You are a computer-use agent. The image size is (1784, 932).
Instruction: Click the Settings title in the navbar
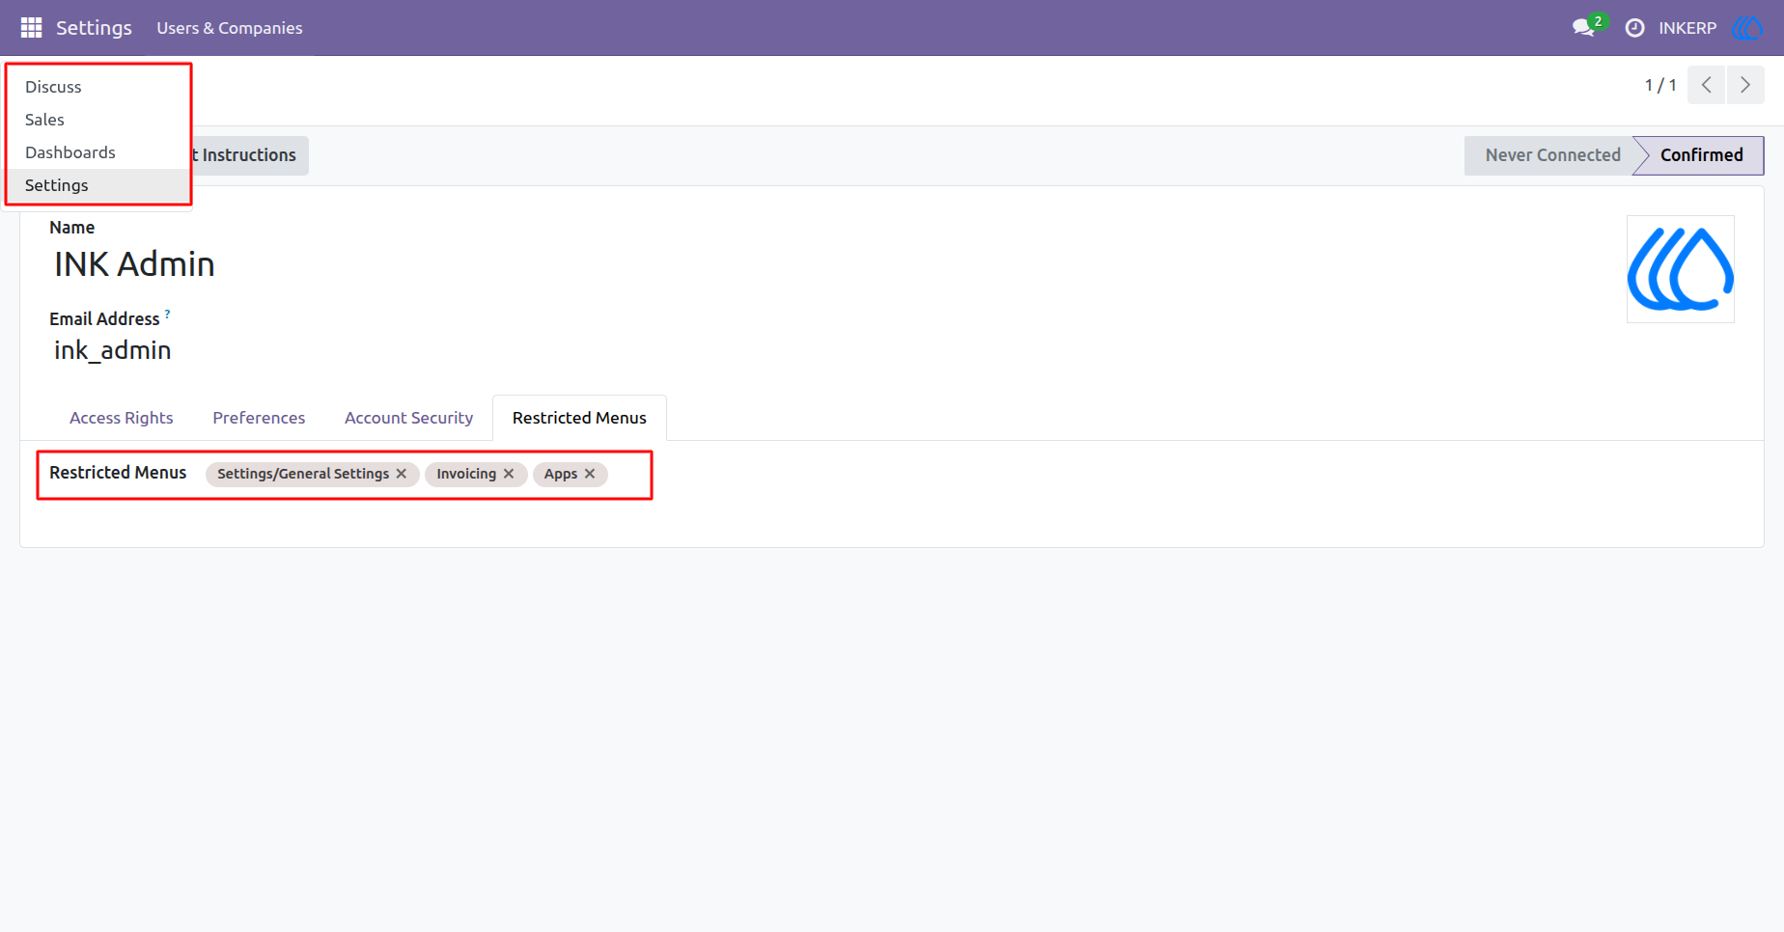94,28
